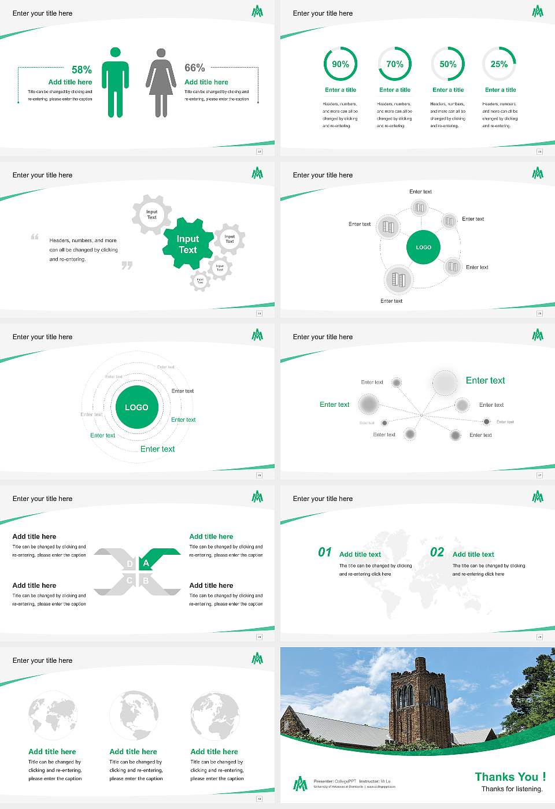Select the 90% progress ring

point(341,64)
